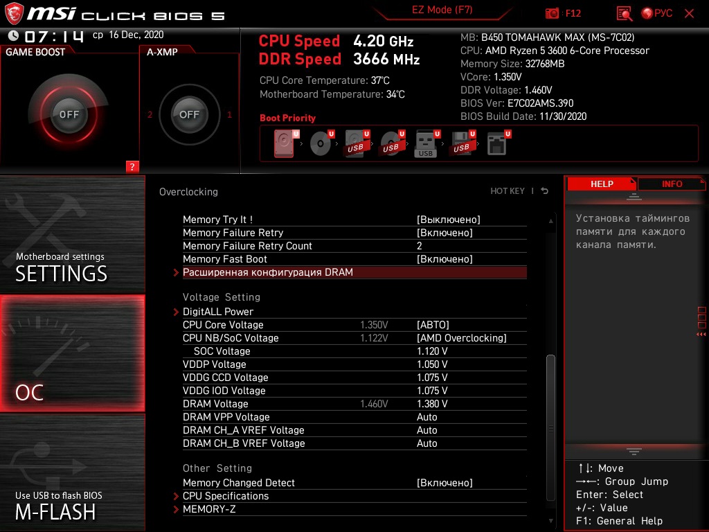Edit DRAM CH_B VREF Voltage Auto field
709x532 pixels.
click(427, 443)
